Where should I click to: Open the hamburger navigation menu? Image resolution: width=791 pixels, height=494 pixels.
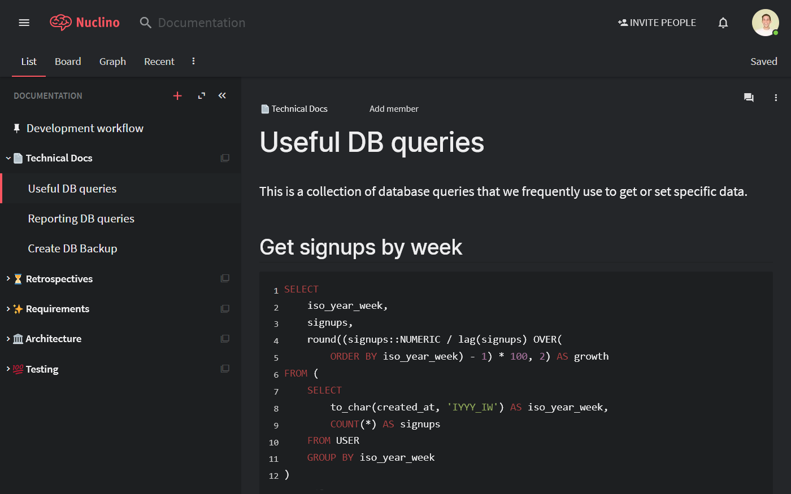tap(24, 22)
